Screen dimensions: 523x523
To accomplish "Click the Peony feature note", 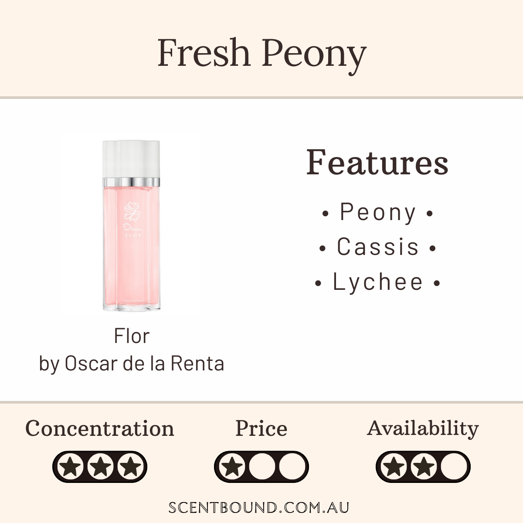I will [x=377, y=213].
